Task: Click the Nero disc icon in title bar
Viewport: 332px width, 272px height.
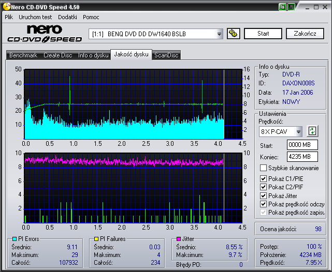Action: point(7,6)
